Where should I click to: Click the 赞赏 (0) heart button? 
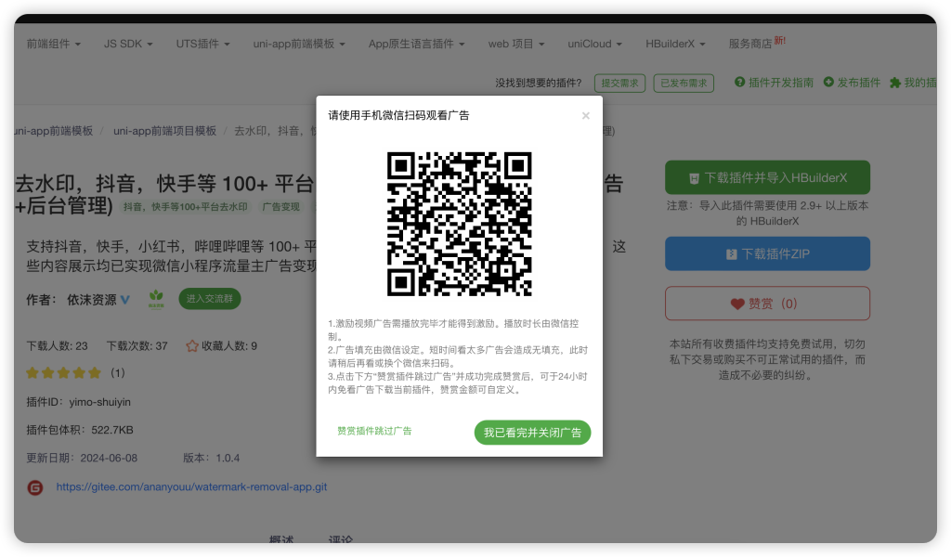[767, 303]
